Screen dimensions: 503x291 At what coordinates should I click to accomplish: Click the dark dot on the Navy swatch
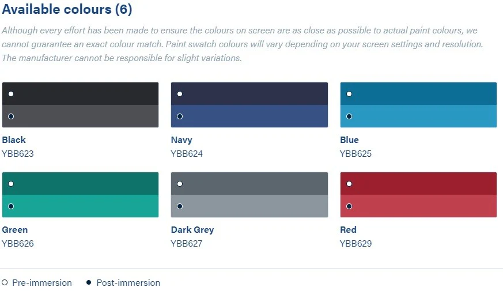(180, 116)
